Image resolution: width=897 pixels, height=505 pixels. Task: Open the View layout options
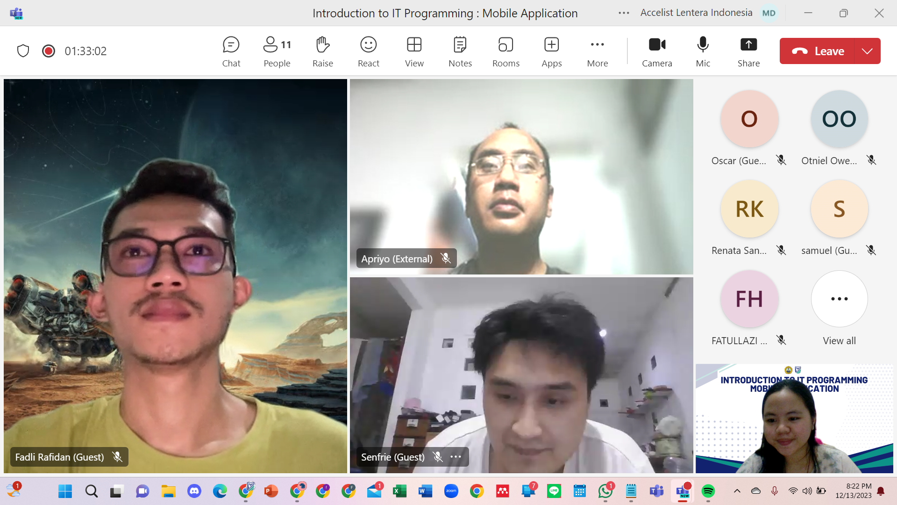point(414,51)
